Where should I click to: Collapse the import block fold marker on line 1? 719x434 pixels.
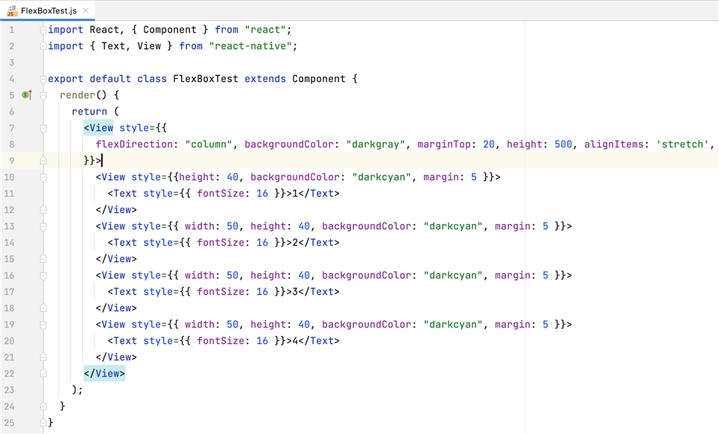coord(43,30)
